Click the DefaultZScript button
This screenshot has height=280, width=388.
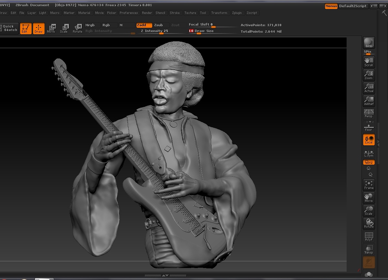pyautogui.click(x=353, y=6)
